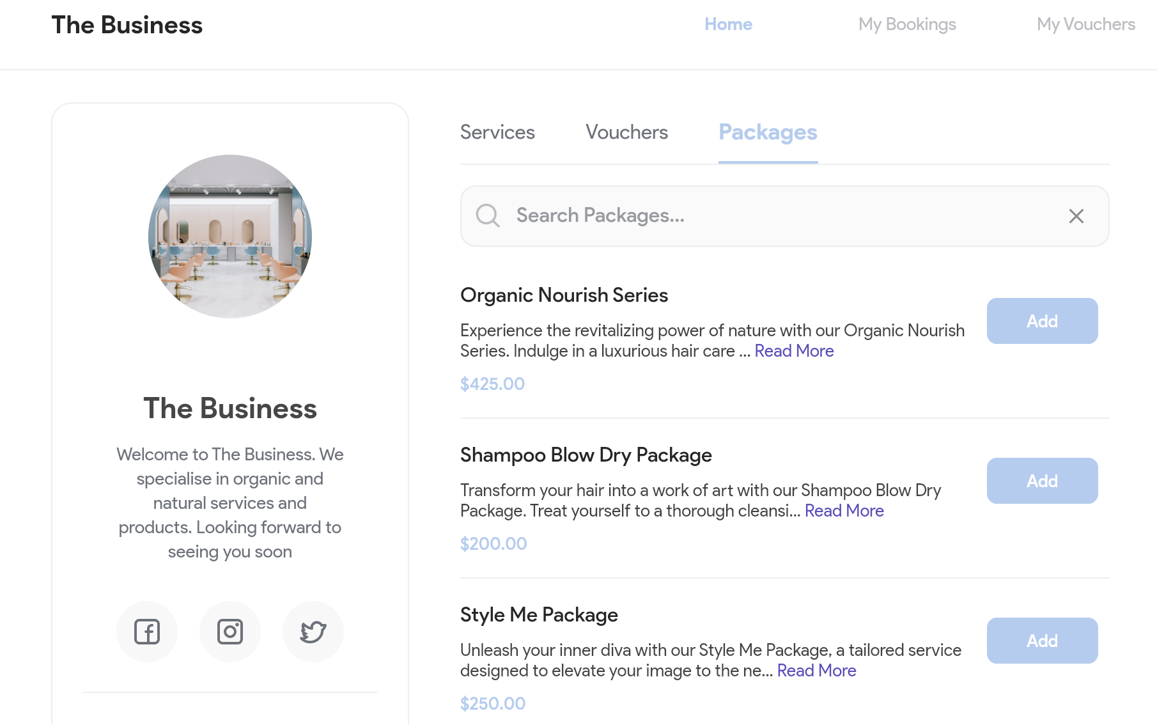The image size is (1157, 725).
Task: Read More about Organic Nourish Series
Action: click(x=794, y=351)
